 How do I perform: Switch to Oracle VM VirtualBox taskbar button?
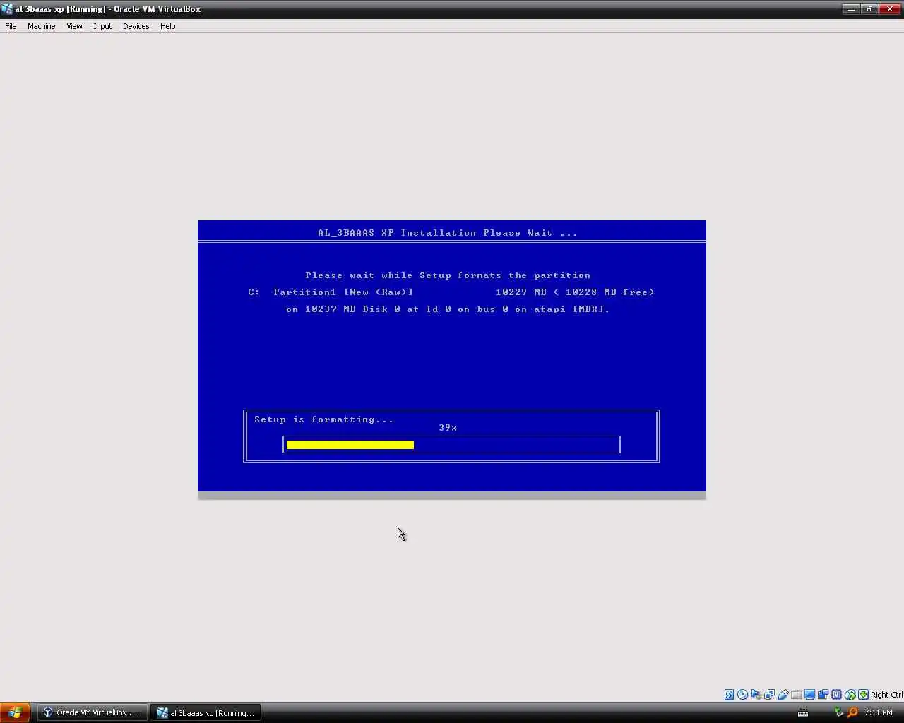coord(92,712)
